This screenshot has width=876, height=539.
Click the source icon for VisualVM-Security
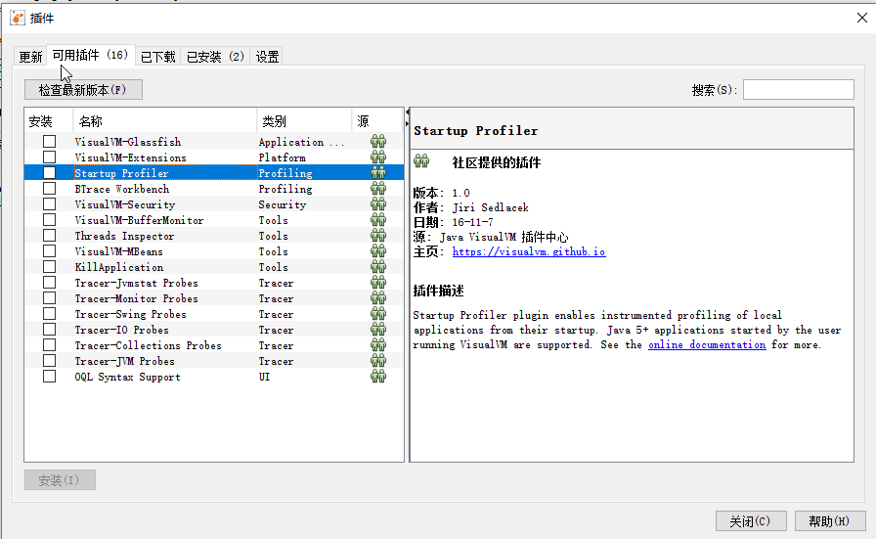[378, 204]
